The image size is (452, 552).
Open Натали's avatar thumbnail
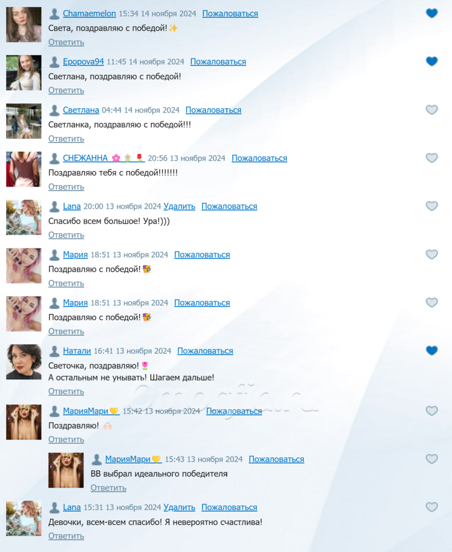click(x=24, y=362)
